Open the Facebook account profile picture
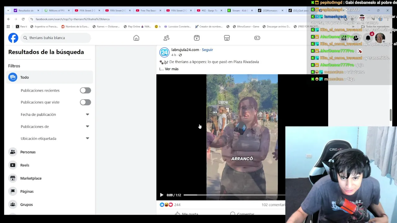Screen dimensions: 397x223 click(380, 38)
